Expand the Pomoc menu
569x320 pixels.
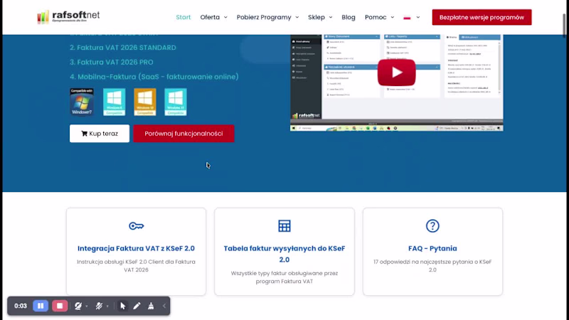pos(380,17)
